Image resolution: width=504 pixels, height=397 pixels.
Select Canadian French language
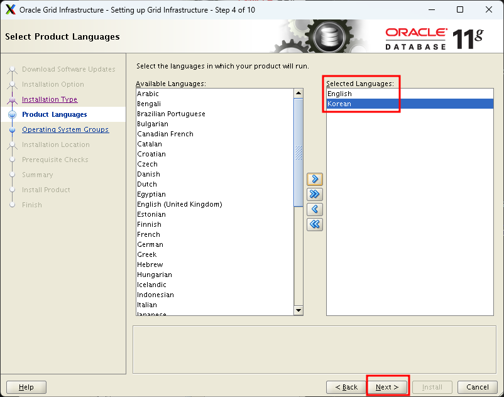(215, 134)
